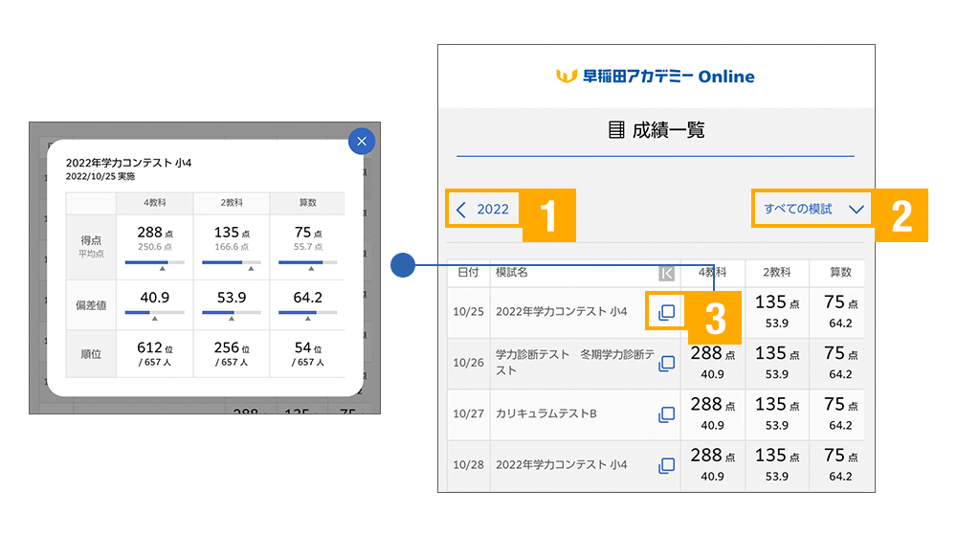
Task: Open details icon for the 10/28 2022年学力コンテスト row
Action: coord(666,466)
